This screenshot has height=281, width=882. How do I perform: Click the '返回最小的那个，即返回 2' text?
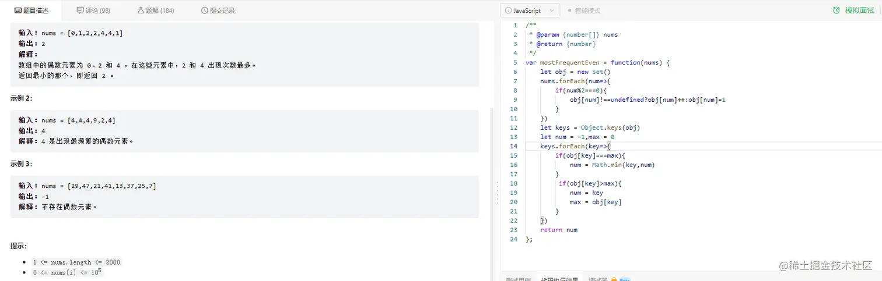pyautogui.click(x=66, y=76)
